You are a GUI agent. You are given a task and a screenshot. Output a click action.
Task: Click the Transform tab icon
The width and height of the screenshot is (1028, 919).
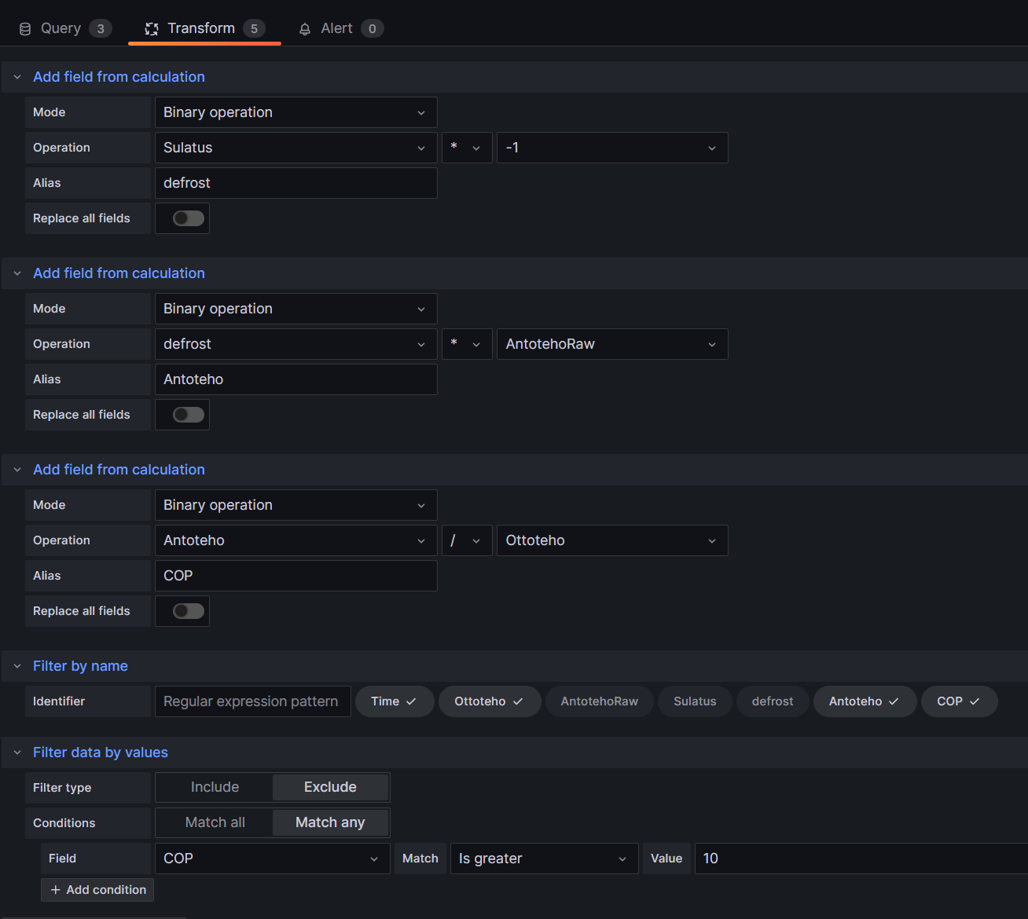pos(152,29)
